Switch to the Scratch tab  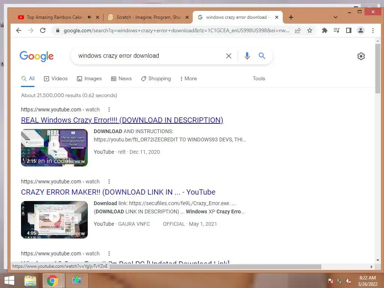tap(148, 17)
